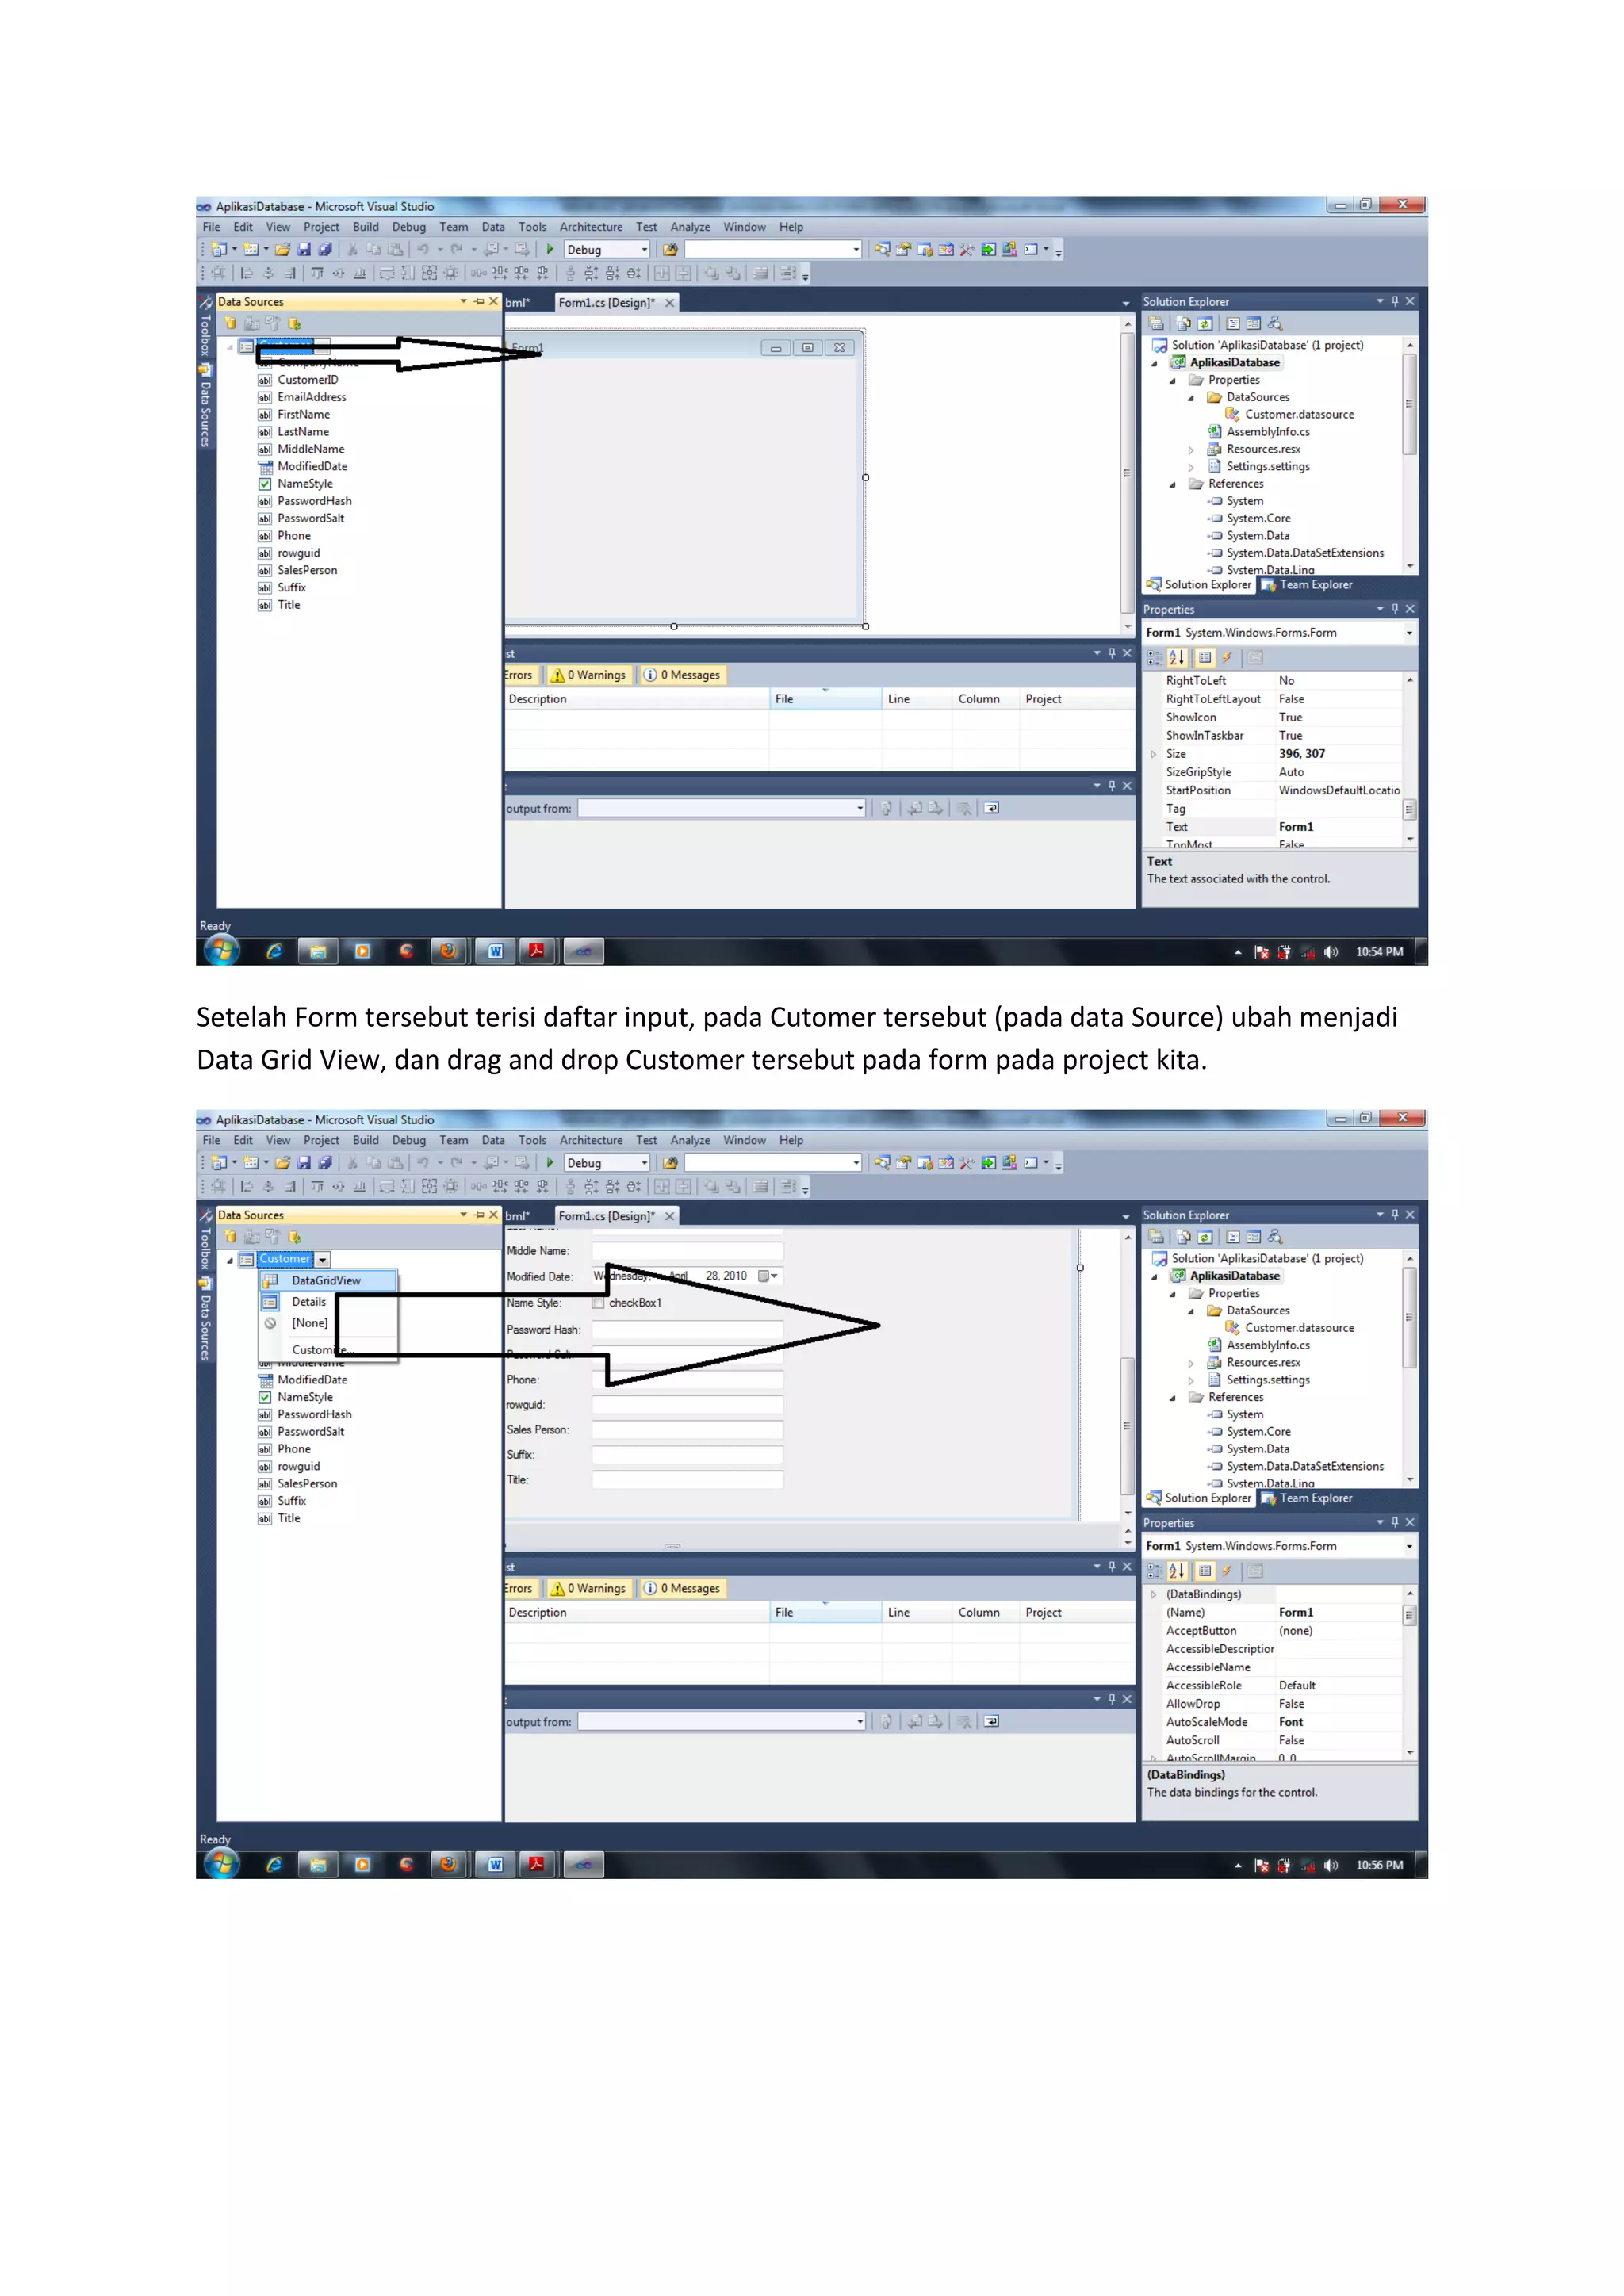
Task: Click the Firefox taskbar icon in the upper screenshot
Action: 449,951
